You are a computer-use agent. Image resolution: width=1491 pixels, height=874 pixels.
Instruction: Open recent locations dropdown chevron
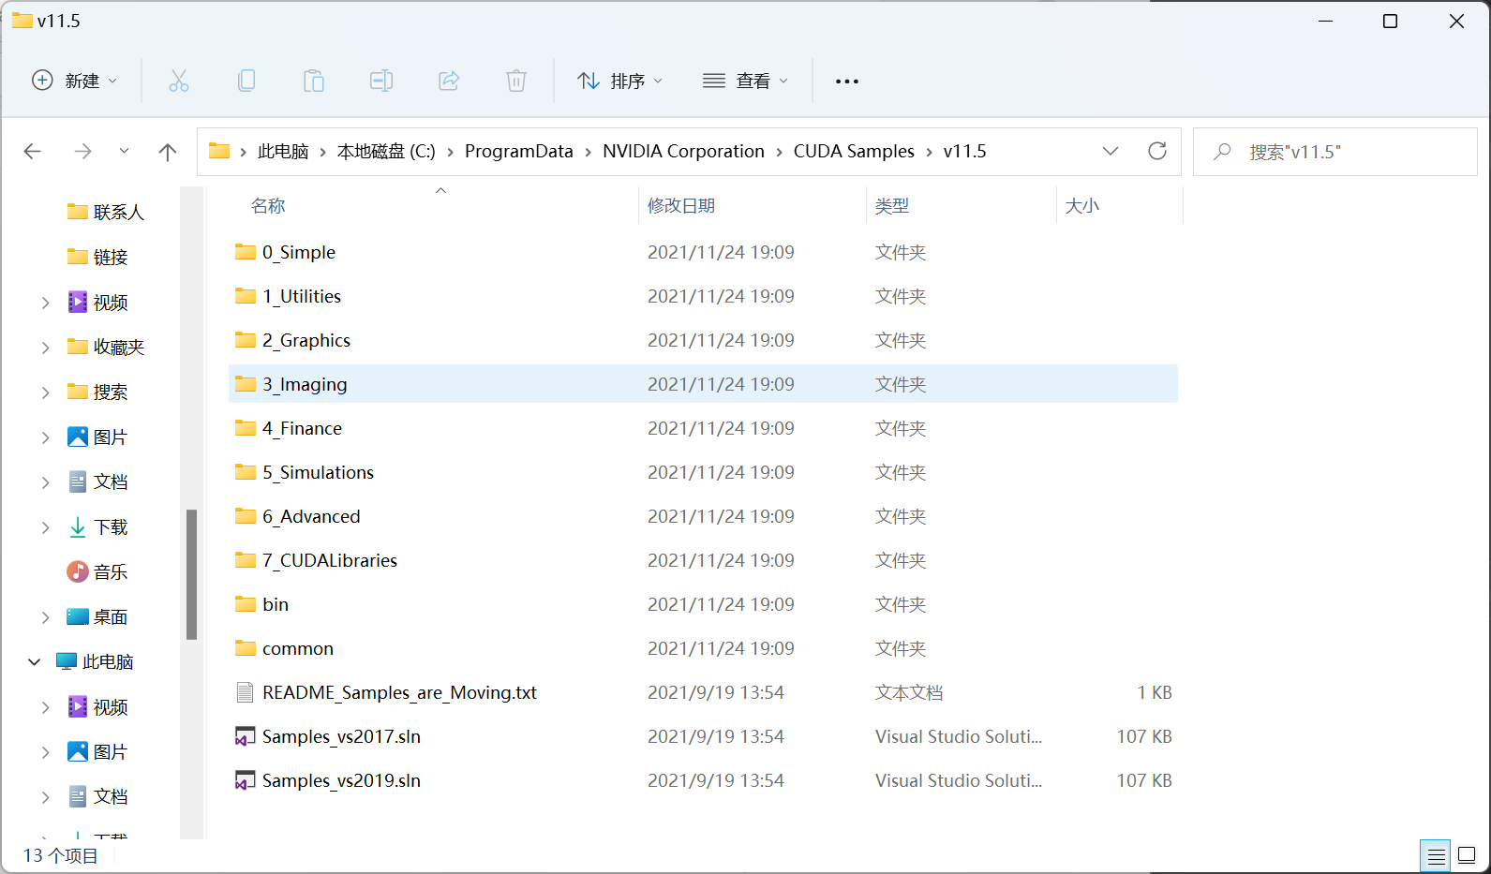coord(124,151)
